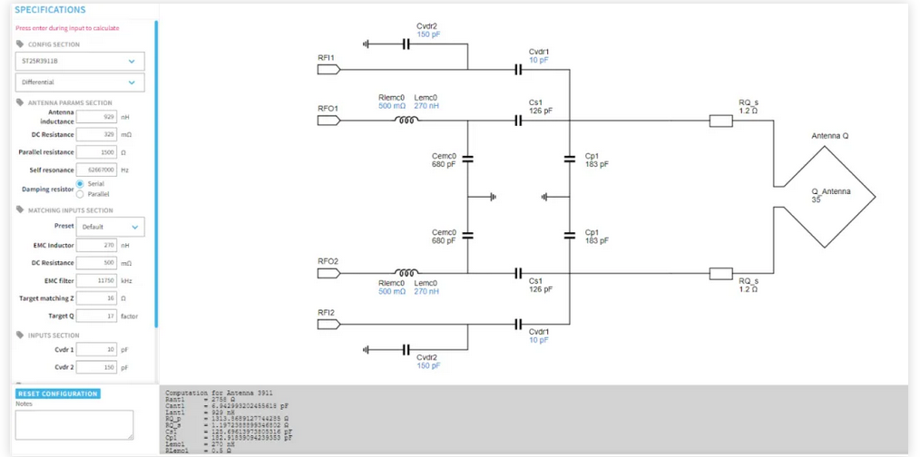Focus the Antenna inductance input field
Image resolution: width=920 pixels, height=457 pixels.
(x=96, y=117)
